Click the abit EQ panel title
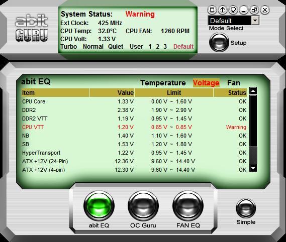 point(36,81)
